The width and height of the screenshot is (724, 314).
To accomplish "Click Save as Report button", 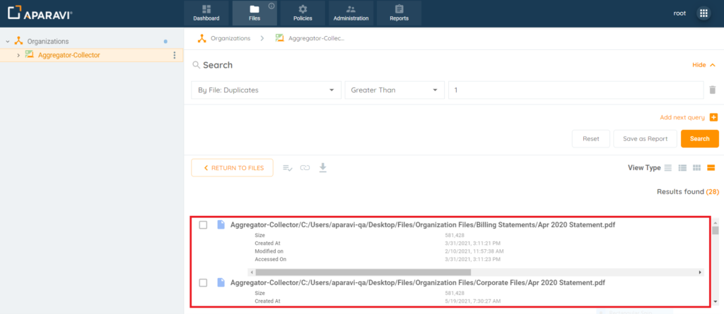I will pos(645,139).
